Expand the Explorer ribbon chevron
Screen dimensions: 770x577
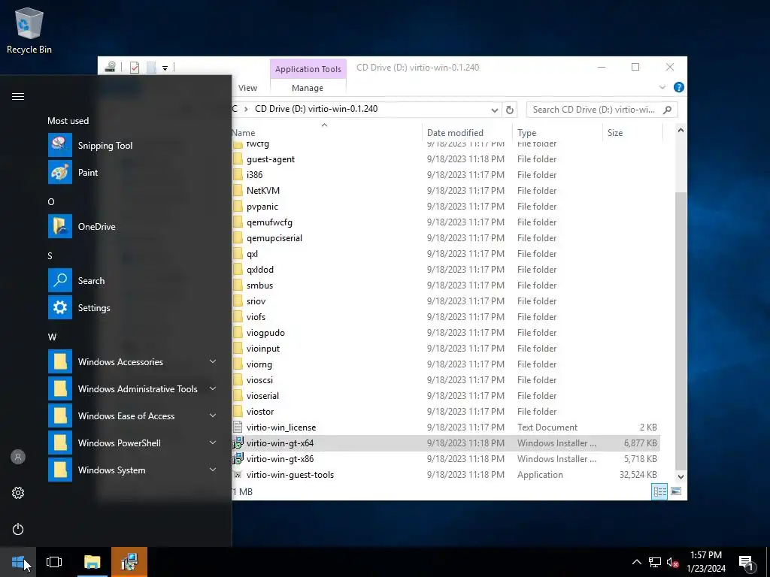coord(662,87)
